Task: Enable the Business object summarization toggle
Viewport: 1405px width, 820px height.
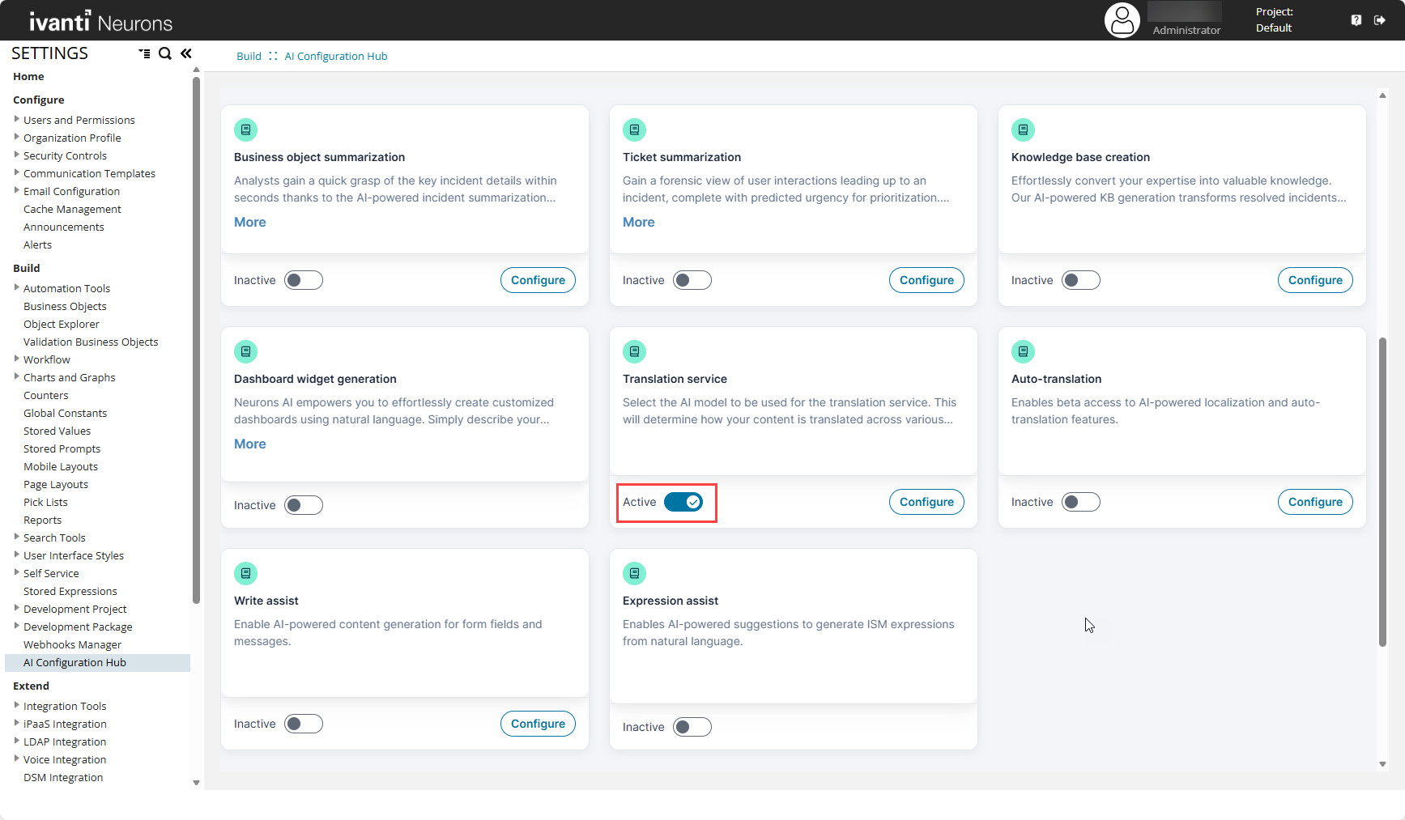Action: (x=304, y=280)
